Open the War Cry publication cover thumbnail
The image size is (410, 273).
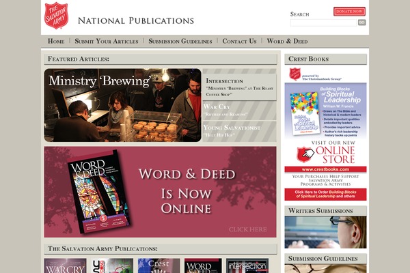66,265
